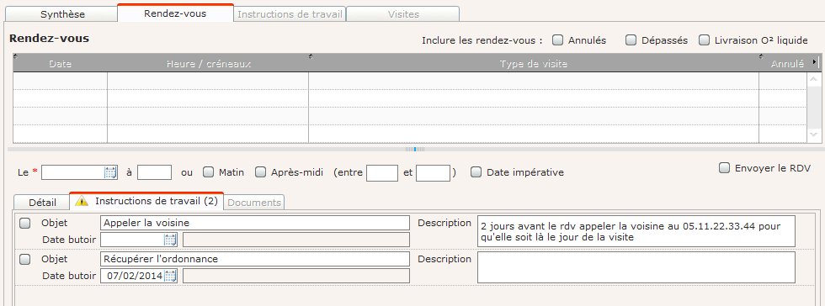The image size is (825, 306).
Task: Sort by the Annulé column header
Action: (786, 63)
